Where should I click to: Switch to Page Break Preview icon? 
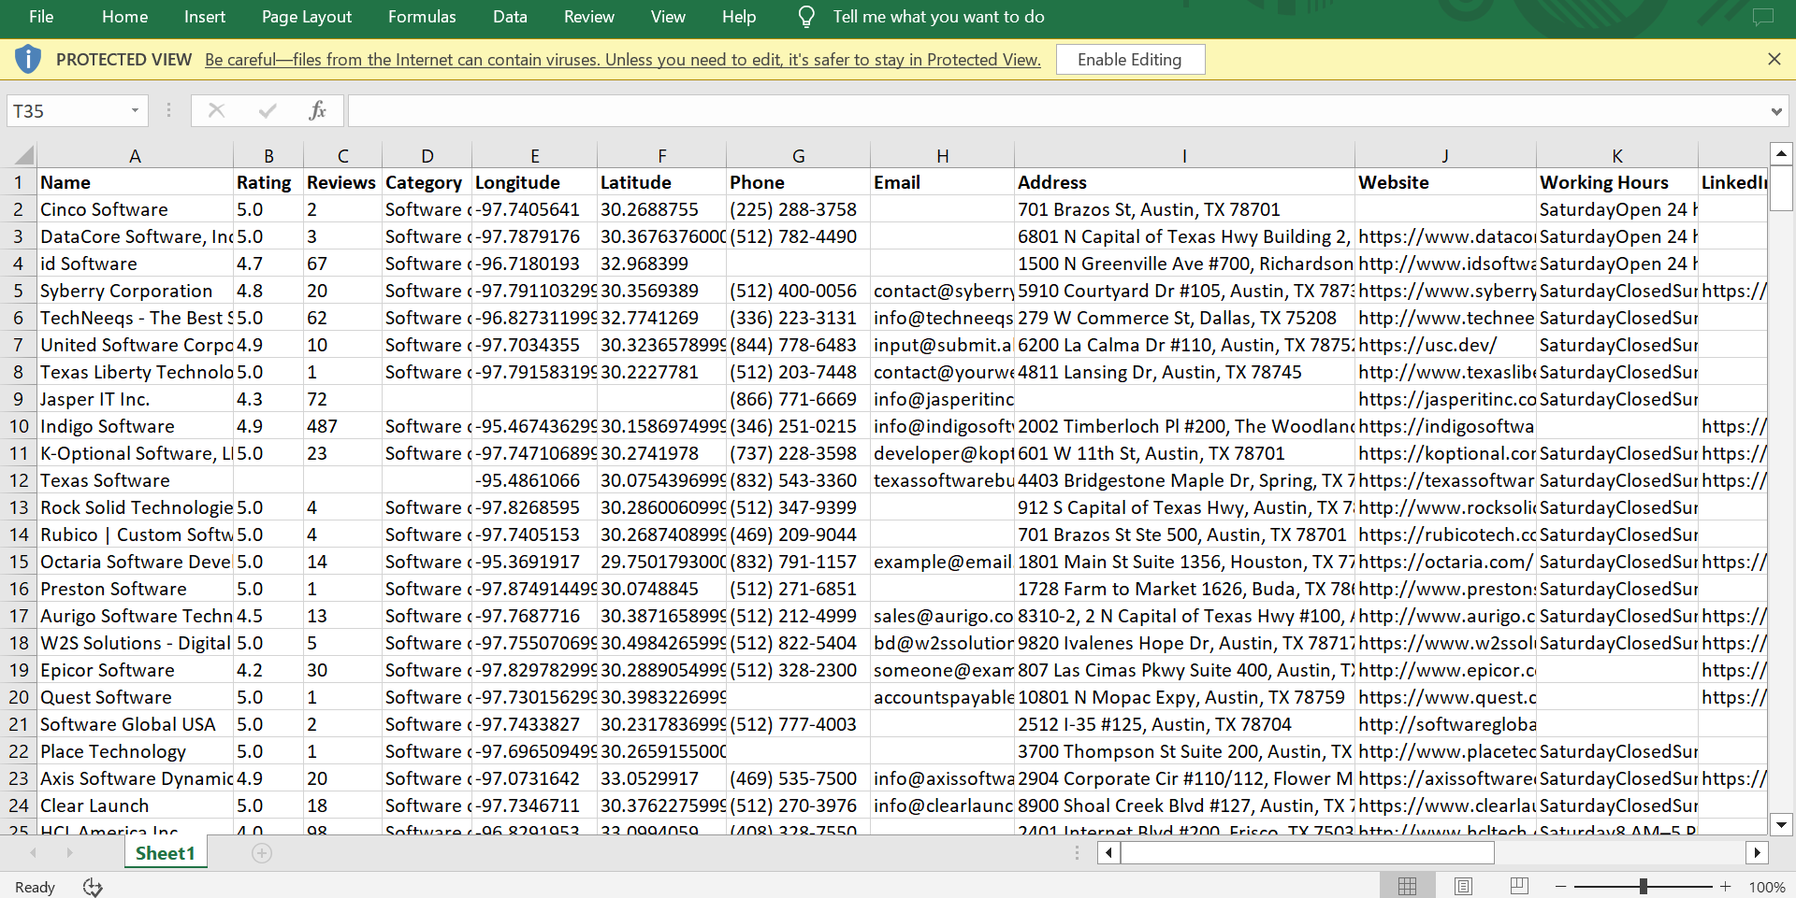[x=1519, y=886]
